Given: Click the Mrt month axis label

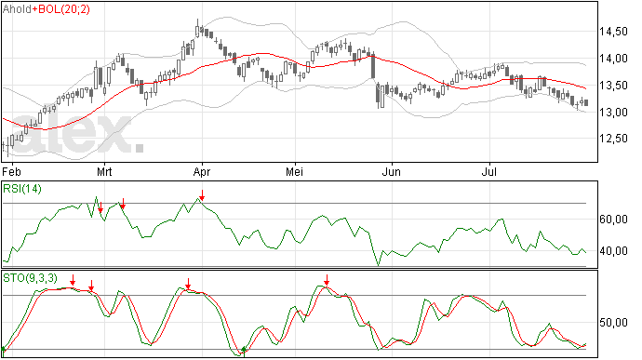Looking at the screenshot, I should pyautogui.click(x=104, y=171).
